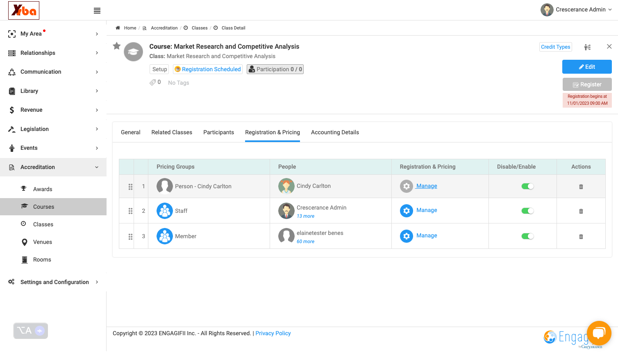
Task: Close the class detail panel
Action: click(x=609, y=47)
